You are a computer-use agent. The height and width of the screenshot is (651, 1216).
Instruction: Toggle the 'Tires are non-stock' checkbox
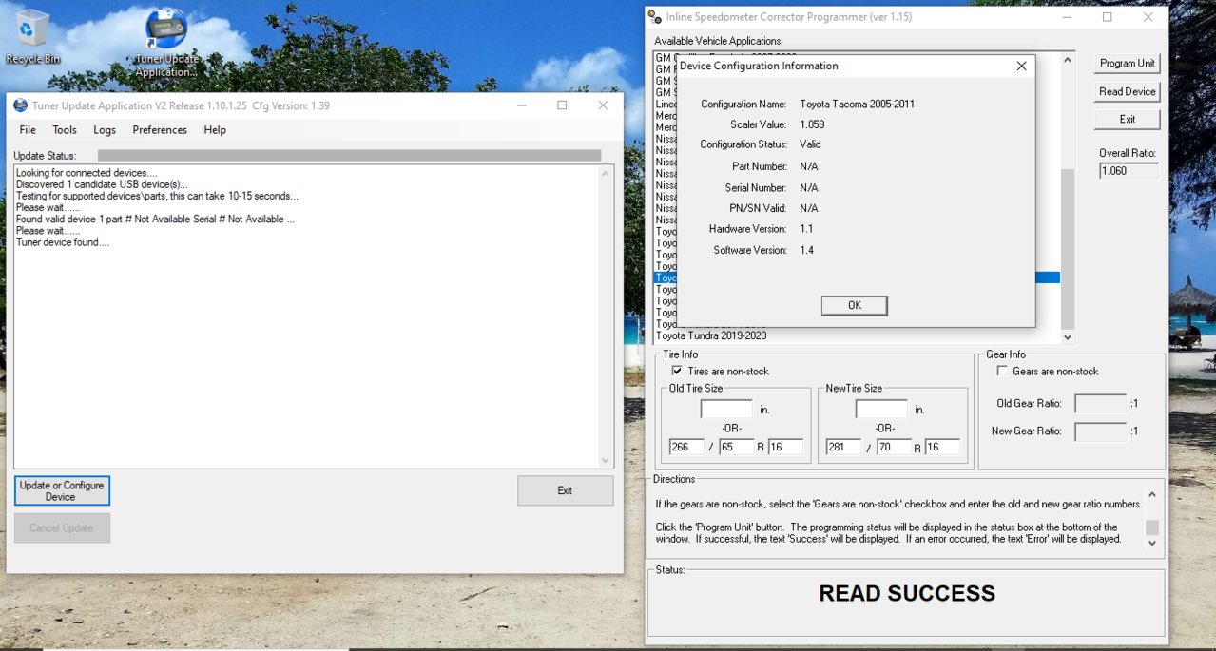[x=677, y=372]
